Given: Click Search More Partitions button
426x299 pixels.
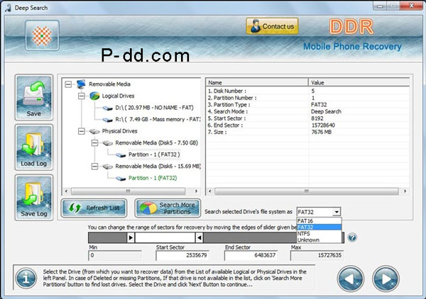Looking at the screenshot, I should click(x=168, y=208).
